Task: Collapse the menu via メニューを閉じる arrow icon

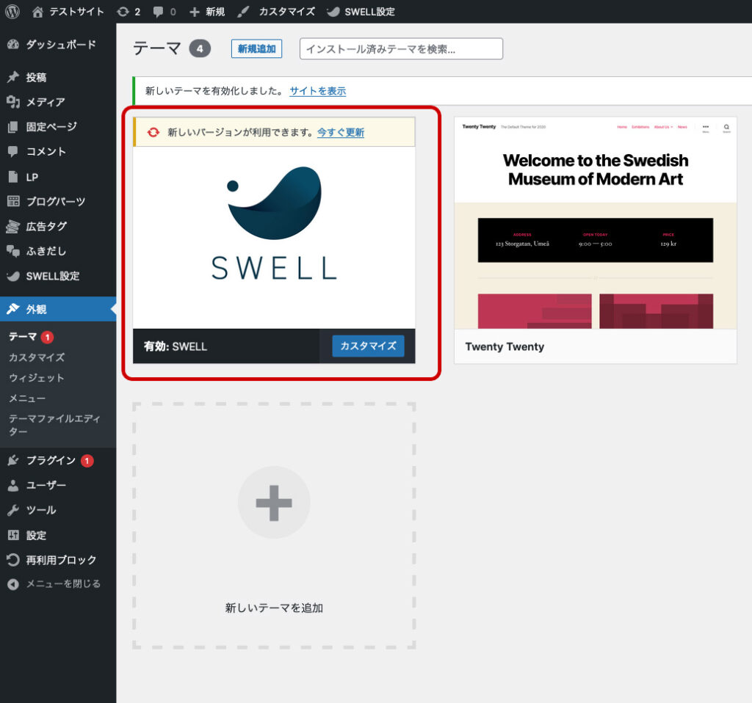Action: tap(13, 584)
